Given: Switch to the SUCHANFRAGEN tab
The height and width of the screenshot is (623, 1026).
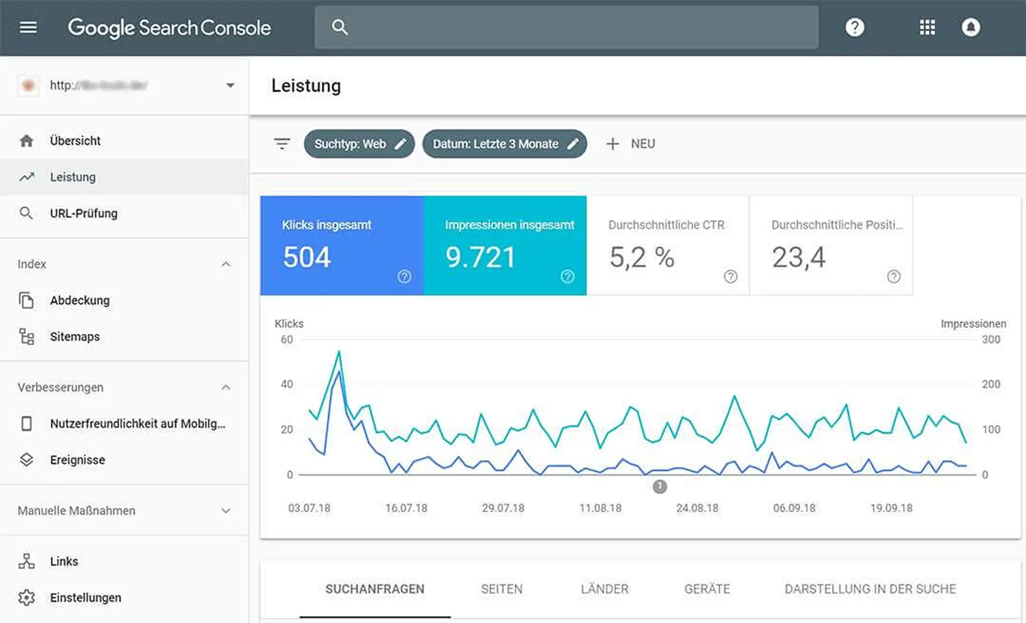Looking at the screenshot, I should pyautogui.click(x=375, y=589).
